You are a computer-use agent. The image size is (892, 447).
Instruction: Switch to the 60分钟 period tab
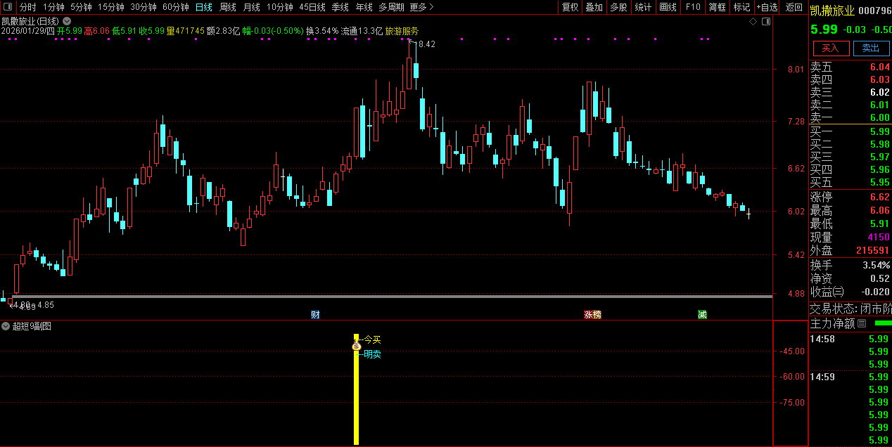tap(175, 7)
